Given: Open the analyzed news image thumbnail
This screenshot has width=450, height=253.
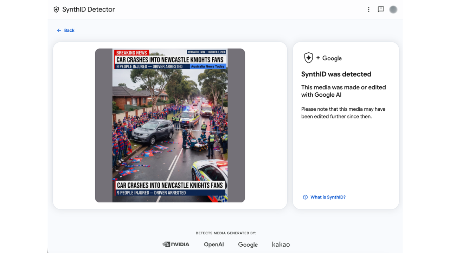Looking at the screenshot, I should (x=170, y=125).
